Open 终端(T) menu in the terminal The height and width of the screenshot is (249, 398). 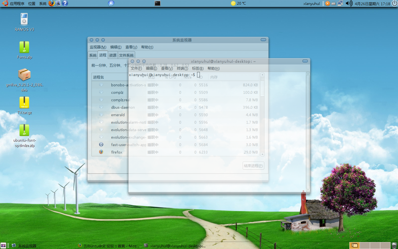point(182,68)
